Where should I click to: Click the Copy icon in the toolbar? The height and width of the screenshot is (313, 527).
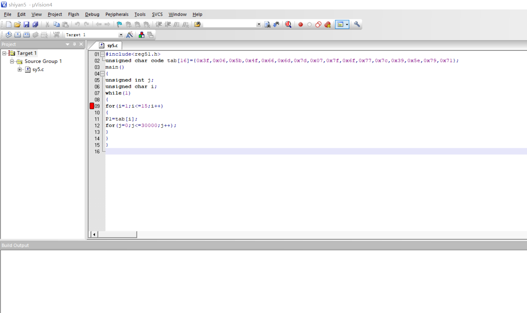pyautogui.click(x=56, y=24)
